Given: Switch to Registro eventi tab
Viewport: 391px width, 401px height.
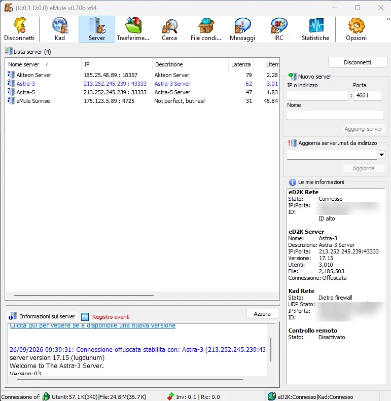Looking at the screenshot, I should (x=105, y=317).
